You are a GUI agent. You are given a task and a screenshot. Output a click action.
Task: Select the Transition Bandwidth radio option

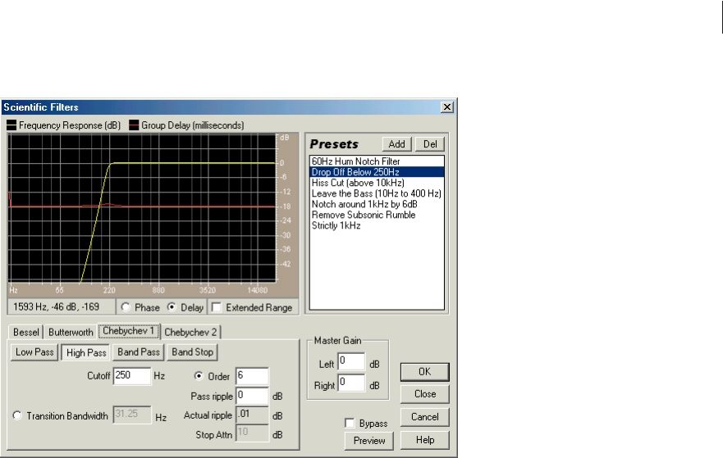pos(15,416)
